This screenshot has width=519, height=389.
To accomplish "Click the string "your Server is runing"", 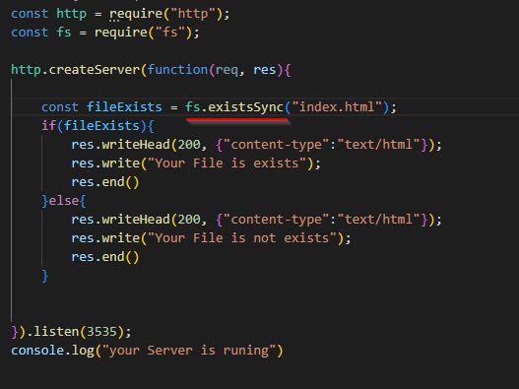I will click(189, 351).
